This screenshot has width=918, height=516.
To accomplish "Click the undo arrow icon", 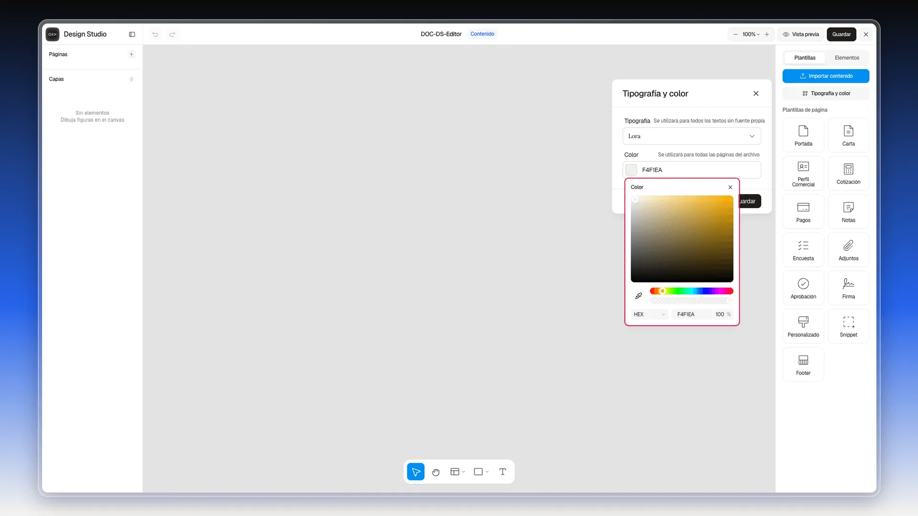I will [x=155, y=34].
